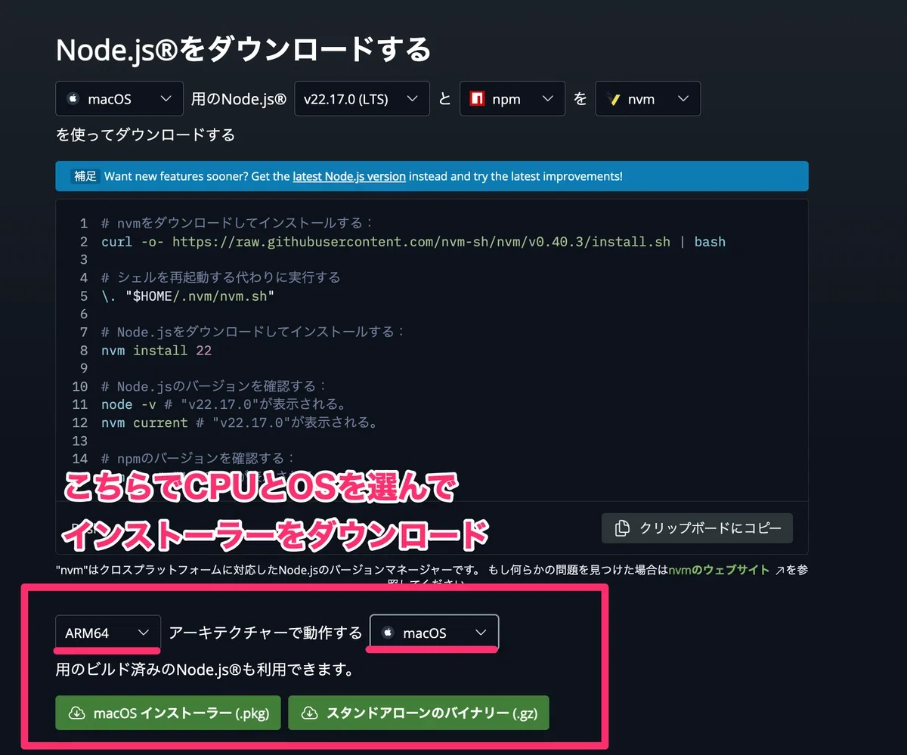Click the 補足 badge in the blue banner
Image resolution: width=907 pixels, height=755 pixels.
coord(85,176)
